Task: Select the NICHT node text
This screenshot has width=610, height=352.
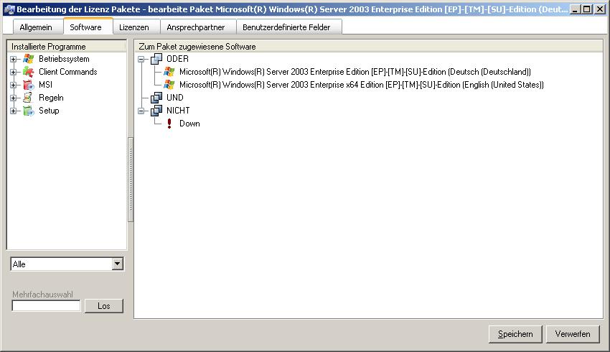Action: pos(178,111)
